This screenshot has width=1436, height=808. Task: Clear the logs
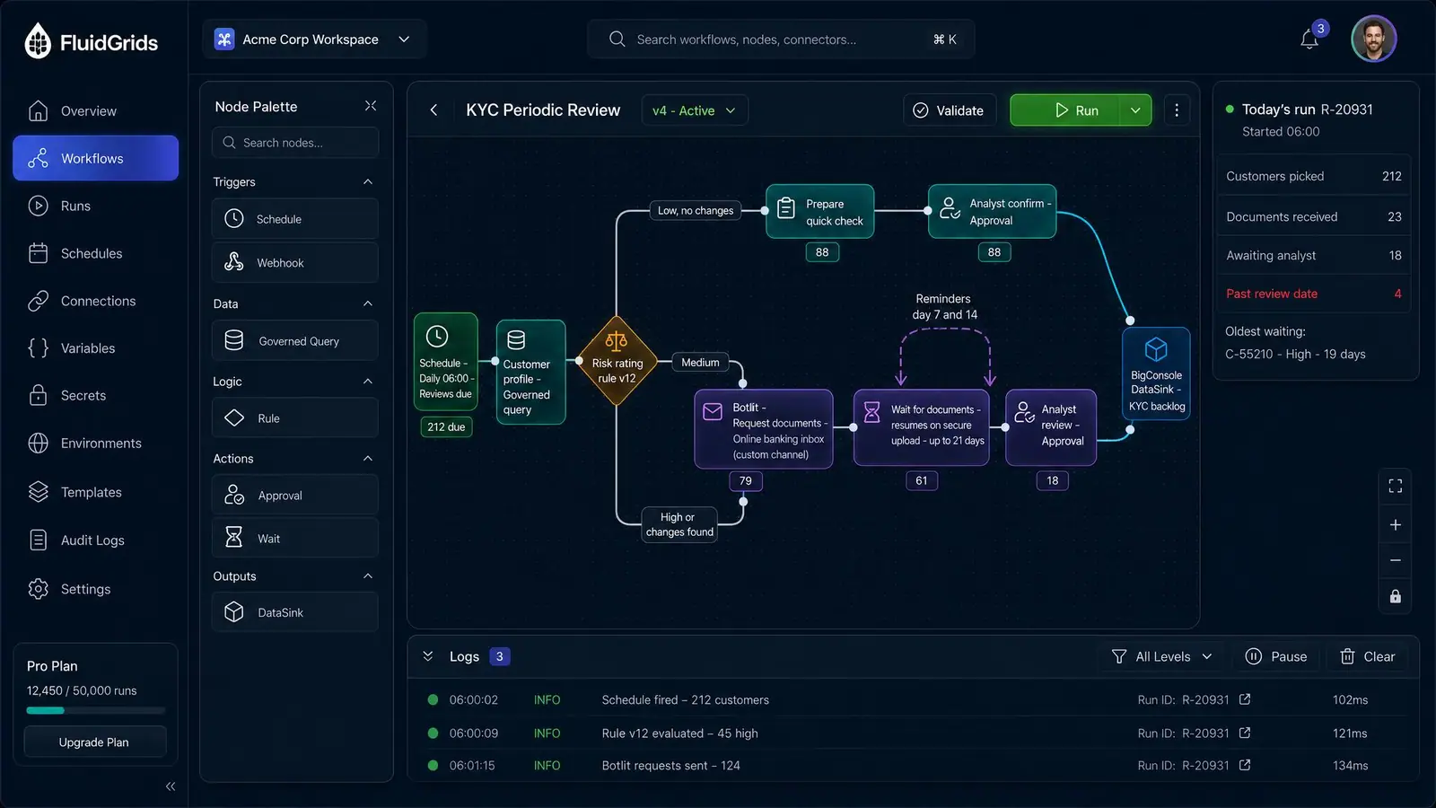tap(1368, 656)
